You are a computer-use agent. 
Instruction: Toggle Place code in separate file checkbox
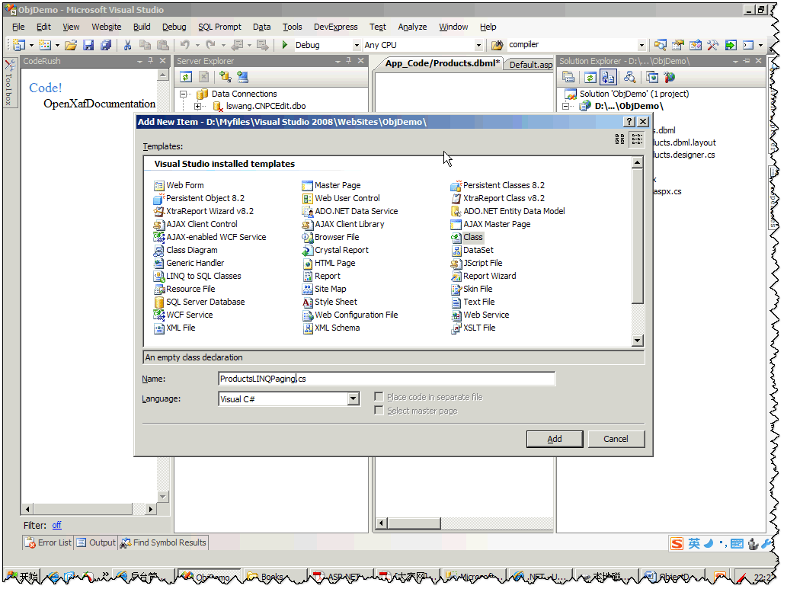(379, 397)
